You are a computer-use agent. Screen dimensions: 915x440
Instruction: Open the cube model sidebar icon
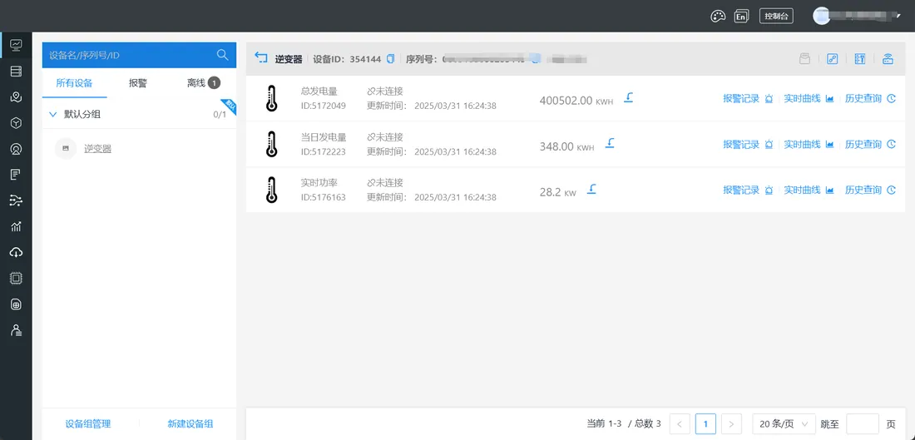(16, 122)
